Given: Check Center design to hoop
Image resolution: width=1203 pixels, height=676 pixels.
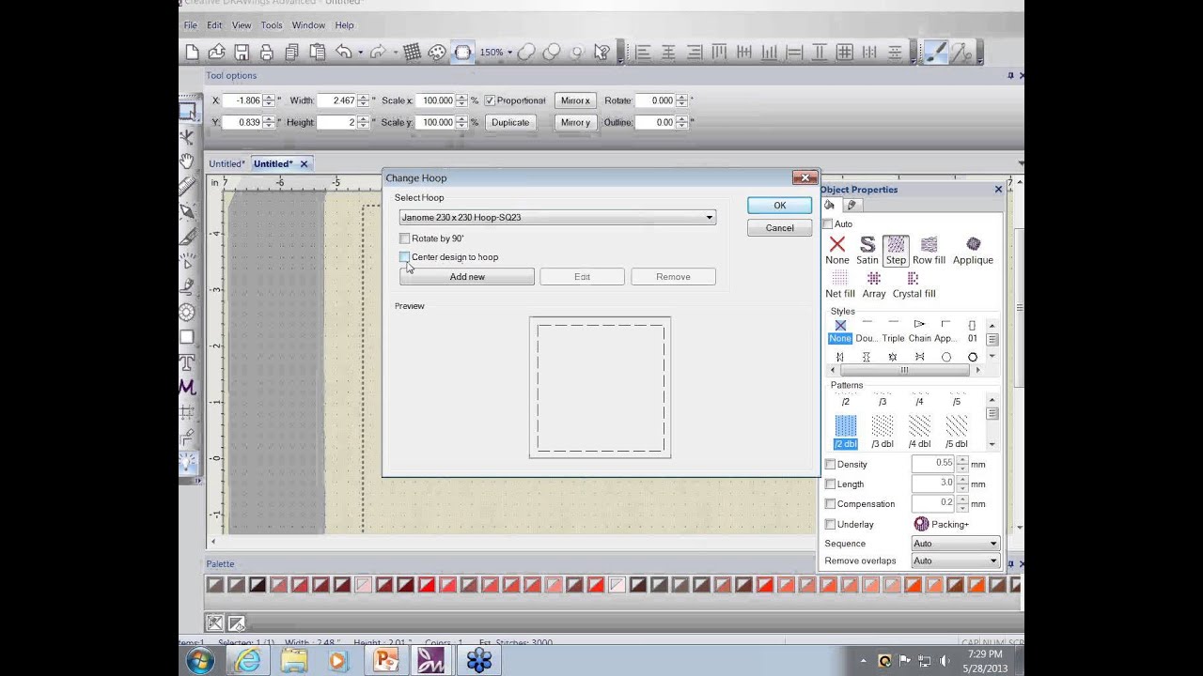Looking at the screenshot, I should (x=405, y=256).
